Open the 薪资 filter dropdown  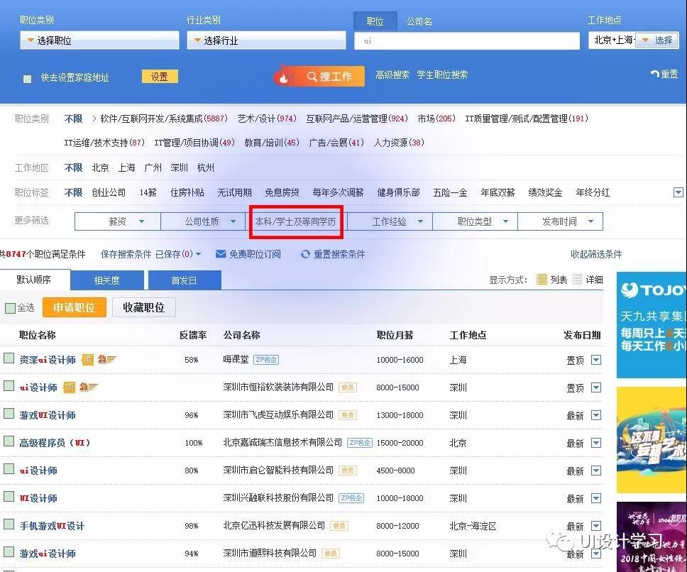118,221
